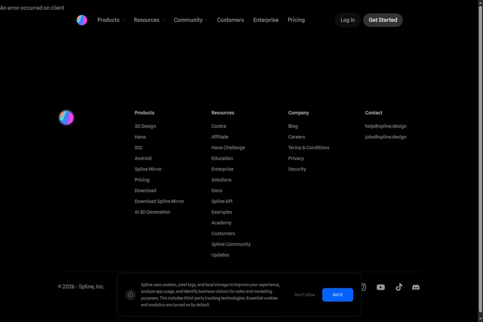Click the jobs@spline.design email link
The height and width of the screenshot is (322, 483).
386,137
